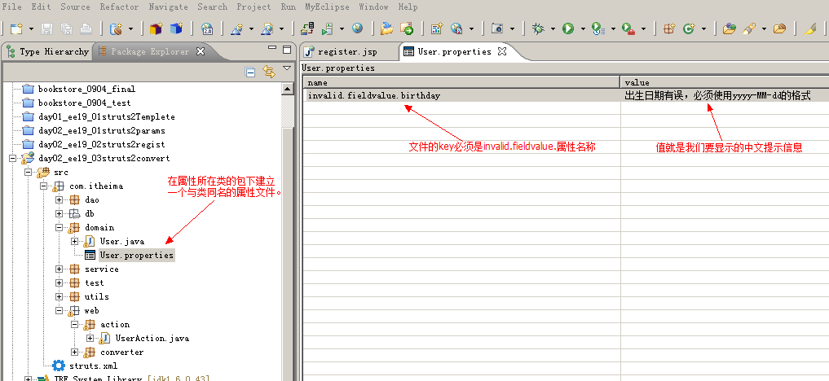Viewport: 829px width, 381px height.
Task: Minimize the Package Explorer panel
Action: (272, 48)
